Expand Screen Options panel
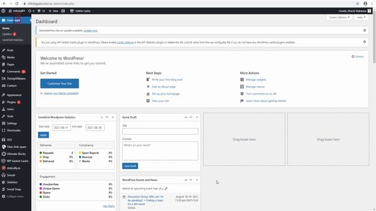Viewport: 376px width, 211px height. coord(339,18)
